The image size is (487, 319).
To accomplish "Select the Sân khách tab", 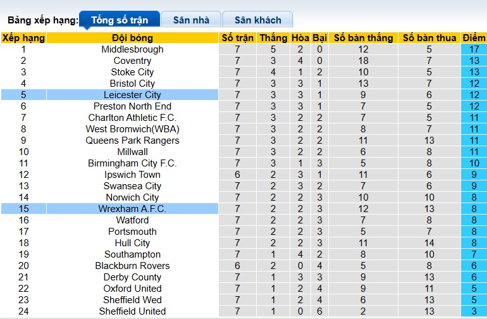I will [x=257, y=20].
